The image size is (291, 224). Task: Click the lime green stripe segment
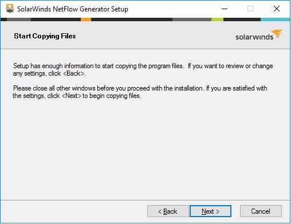click(217, 19)
